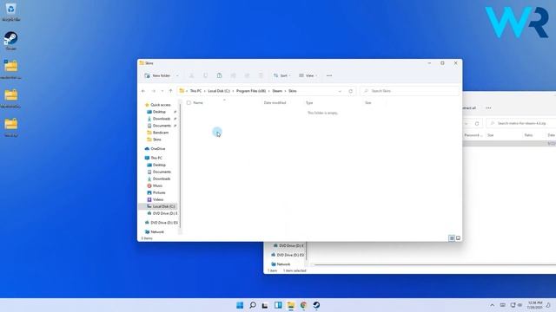Open the Windows Start menu

[x=240, y=305]
